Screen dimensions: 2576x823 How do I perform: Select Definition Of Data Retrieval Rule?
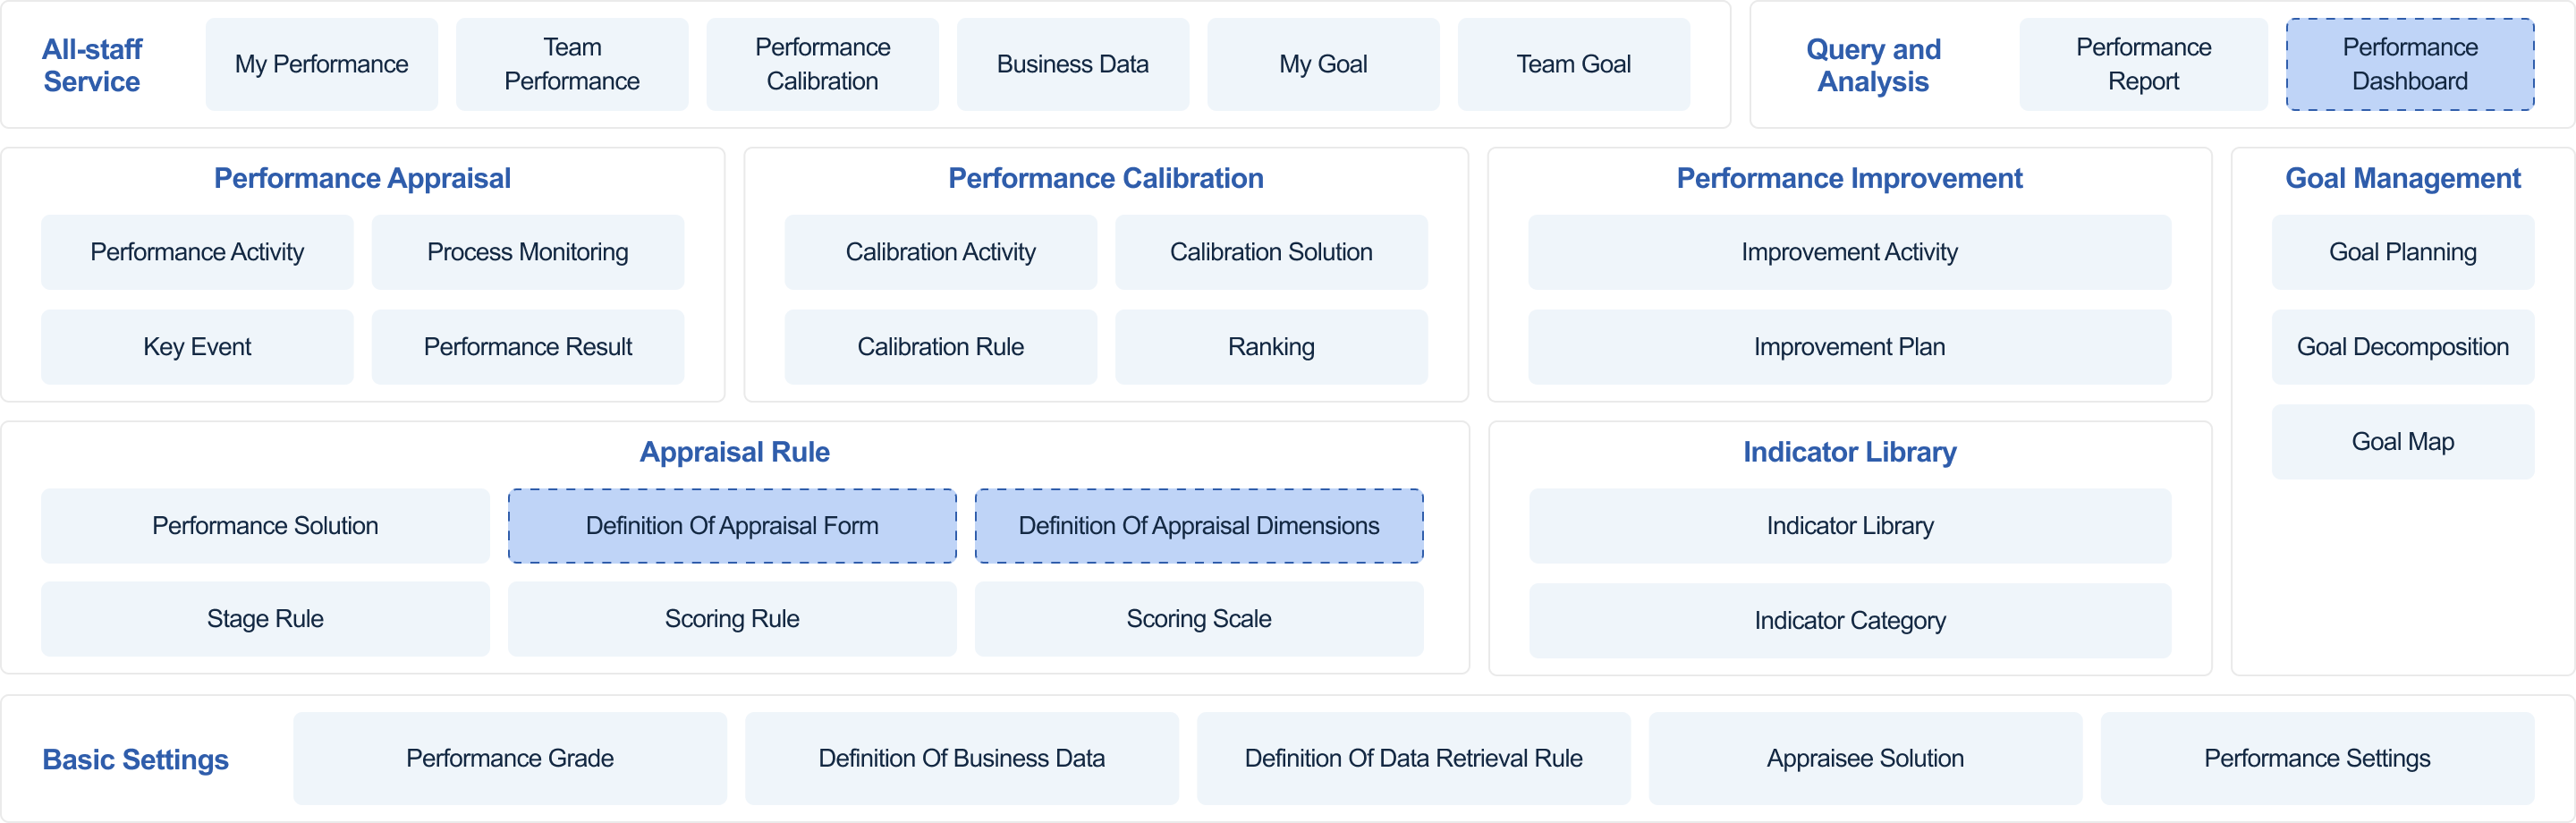(x=1413, y=758)
